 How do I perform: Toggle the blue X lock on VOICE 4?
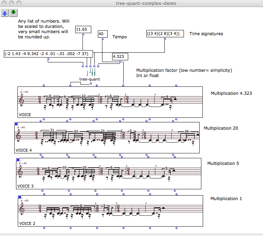pos(16,124)
